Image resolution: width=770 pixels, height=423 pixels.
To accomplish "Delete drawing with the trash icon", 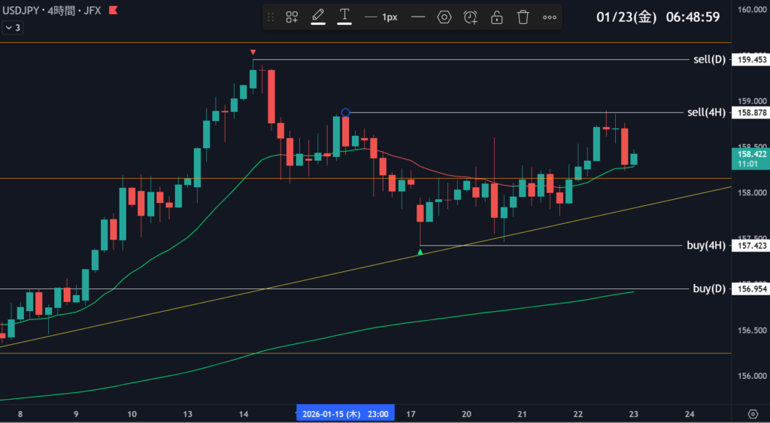I will coord(523,17).
